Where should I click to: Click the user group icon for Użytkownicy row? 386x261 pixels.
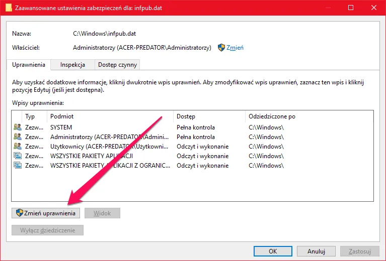18,147
